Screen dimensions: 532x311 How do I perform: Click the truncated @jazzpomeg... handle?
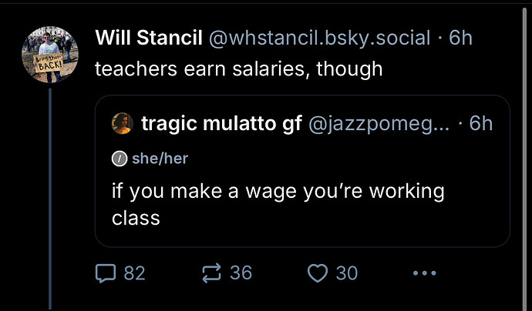click(379, 124)
